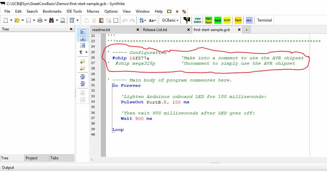Switch to the Project panel tab
The height and width of the screenshot is (172, 327).
coord(37,158)
